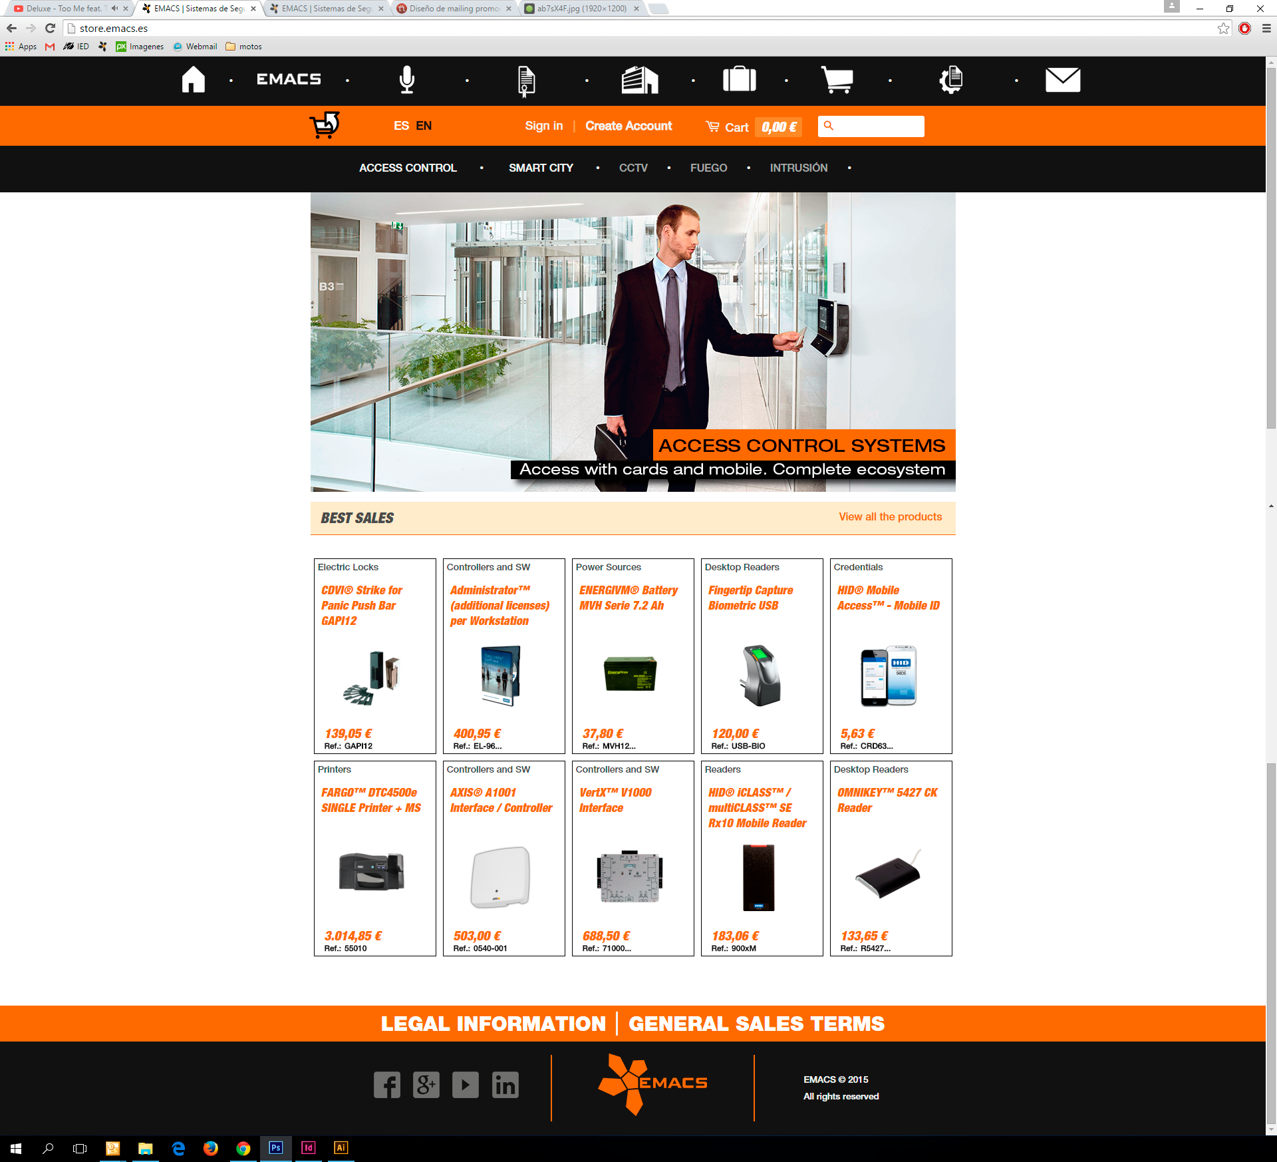Open HID iCLASS multiCLASS SE reader product
The width and height of the screenshot is (1277, 1162).
pos(757,807)
